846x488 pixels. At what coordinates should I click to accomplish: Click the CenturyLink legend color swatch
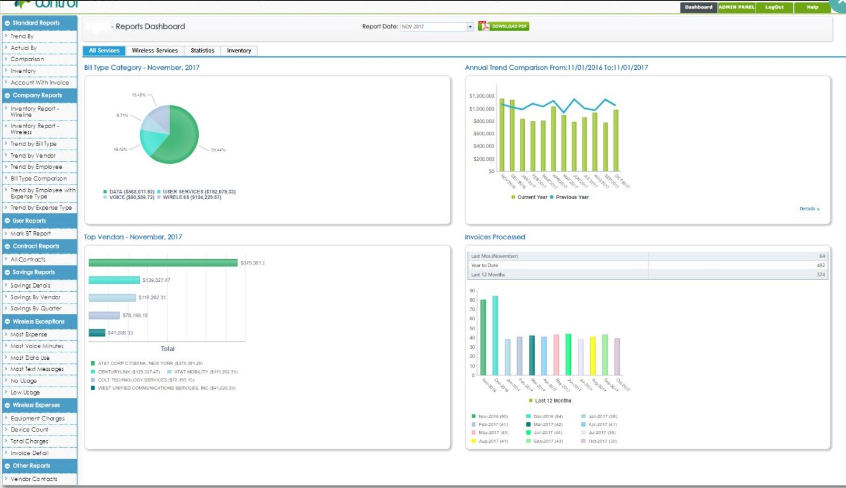tap(93, 372)
